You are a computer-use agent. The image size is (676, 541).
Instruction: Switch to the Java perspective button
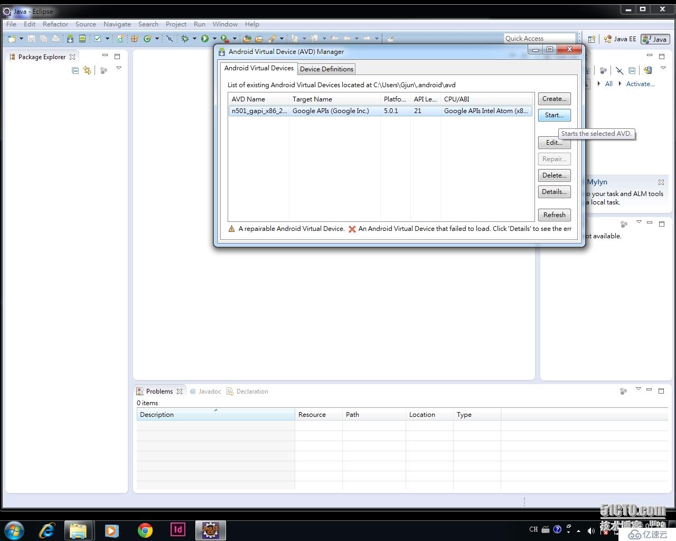[655, 39]
